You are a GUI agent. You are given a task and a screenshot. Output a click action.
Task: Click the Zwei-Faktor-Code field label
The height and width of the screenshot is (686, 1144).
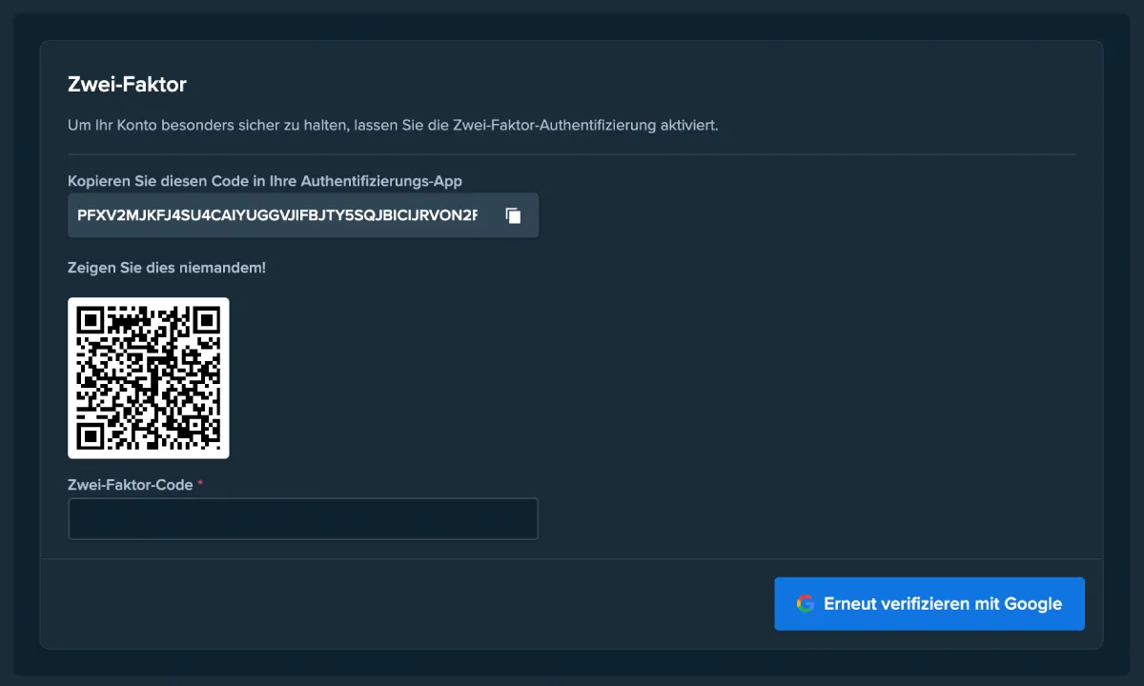pyautogui.click(x=130, y=485)
